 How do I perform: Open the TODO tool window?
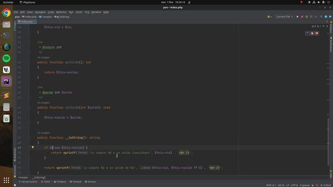point(46,182)
